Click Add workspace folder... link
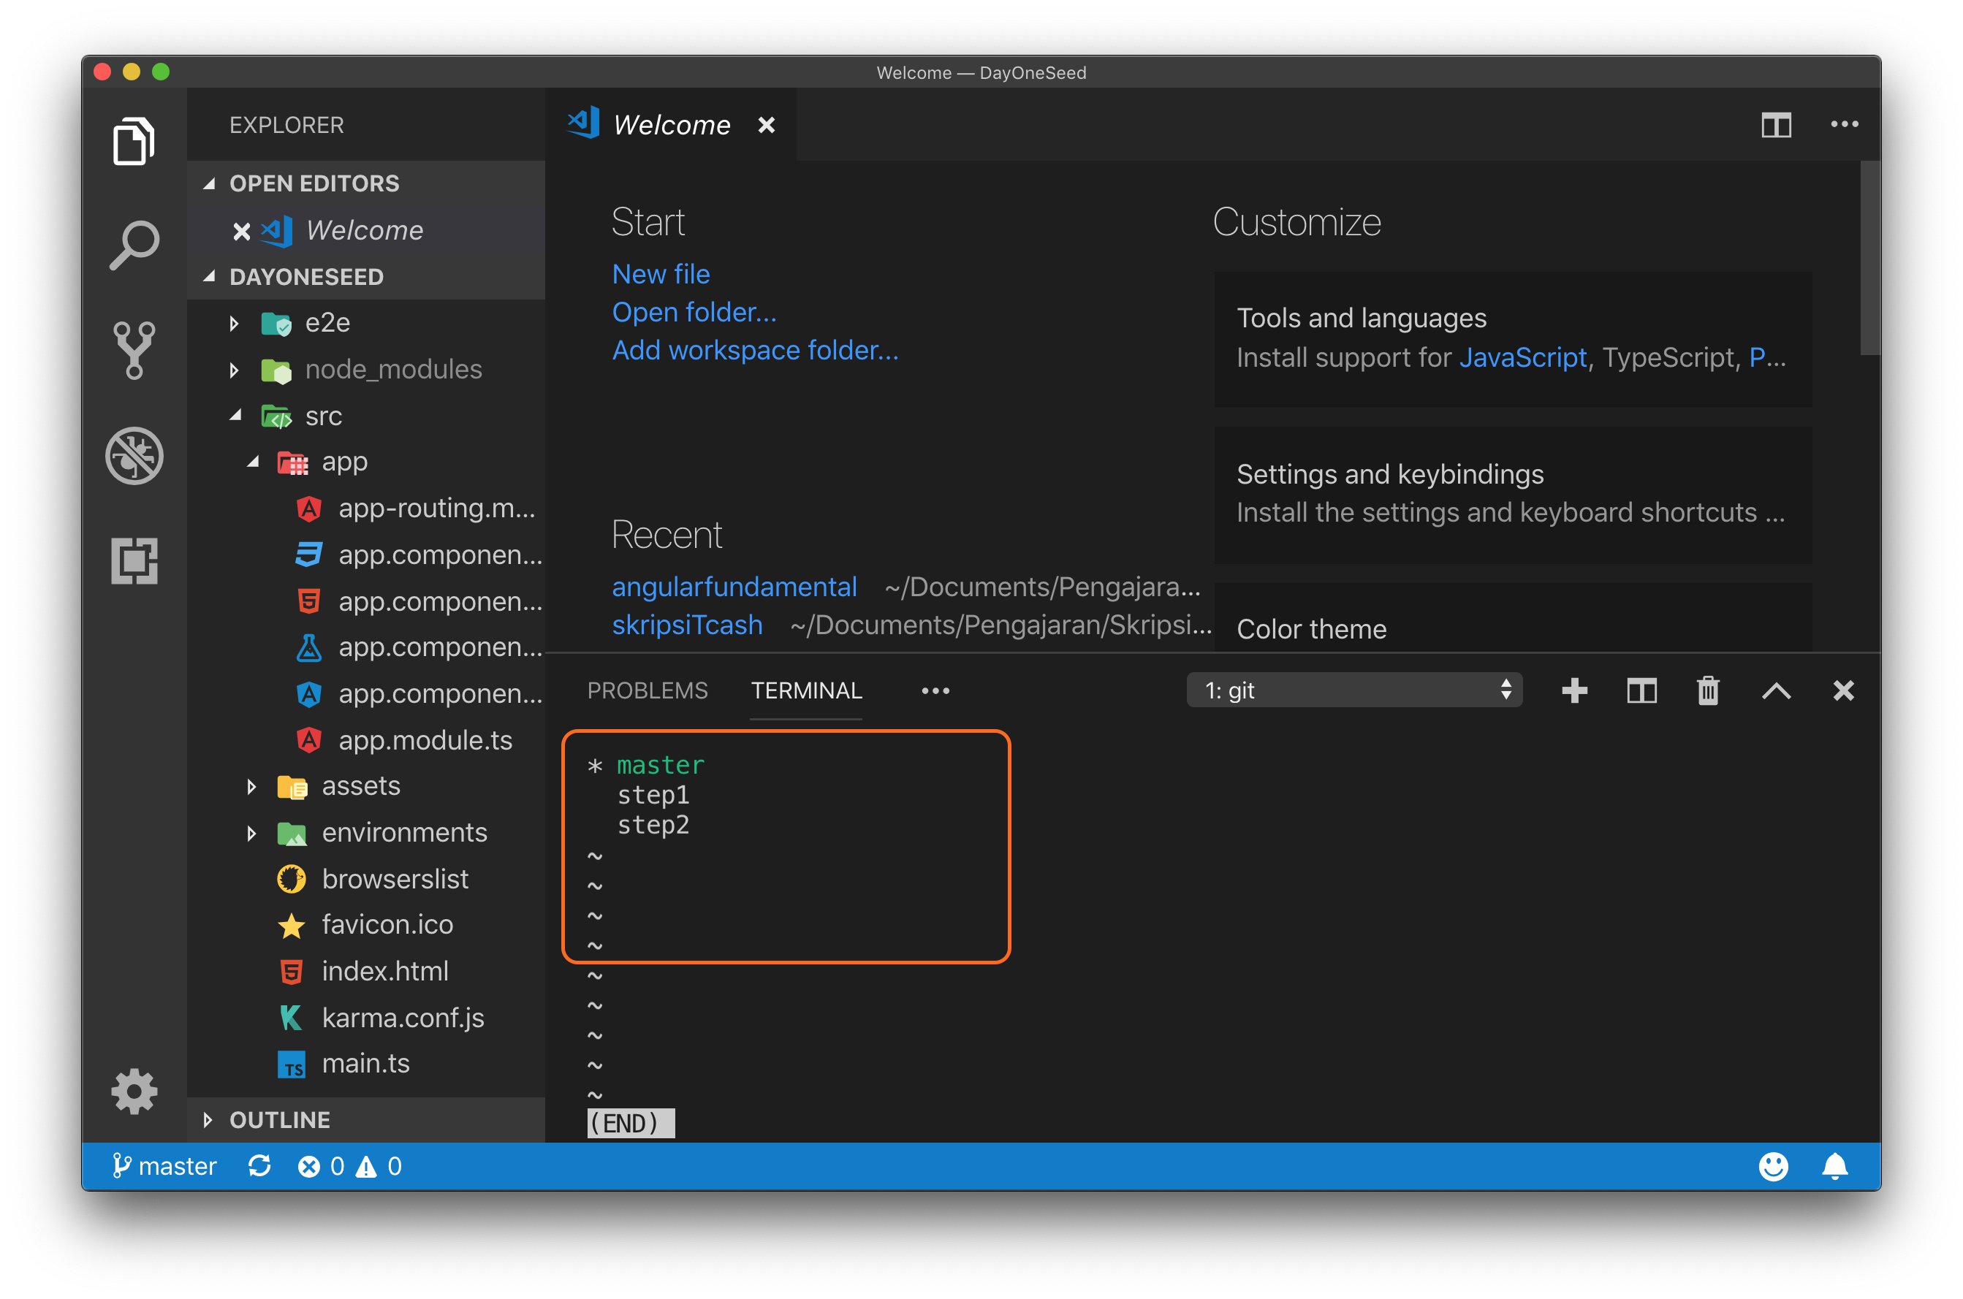This screenshot has width=1963, height=1299. (755, 351)
